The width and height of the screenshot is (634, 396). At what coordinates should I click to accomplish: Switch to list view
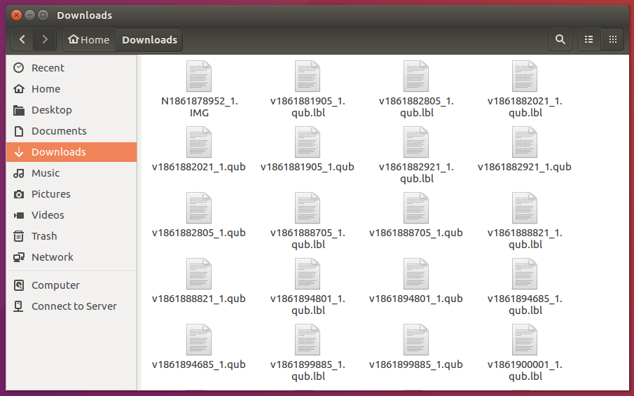point(589,40)
